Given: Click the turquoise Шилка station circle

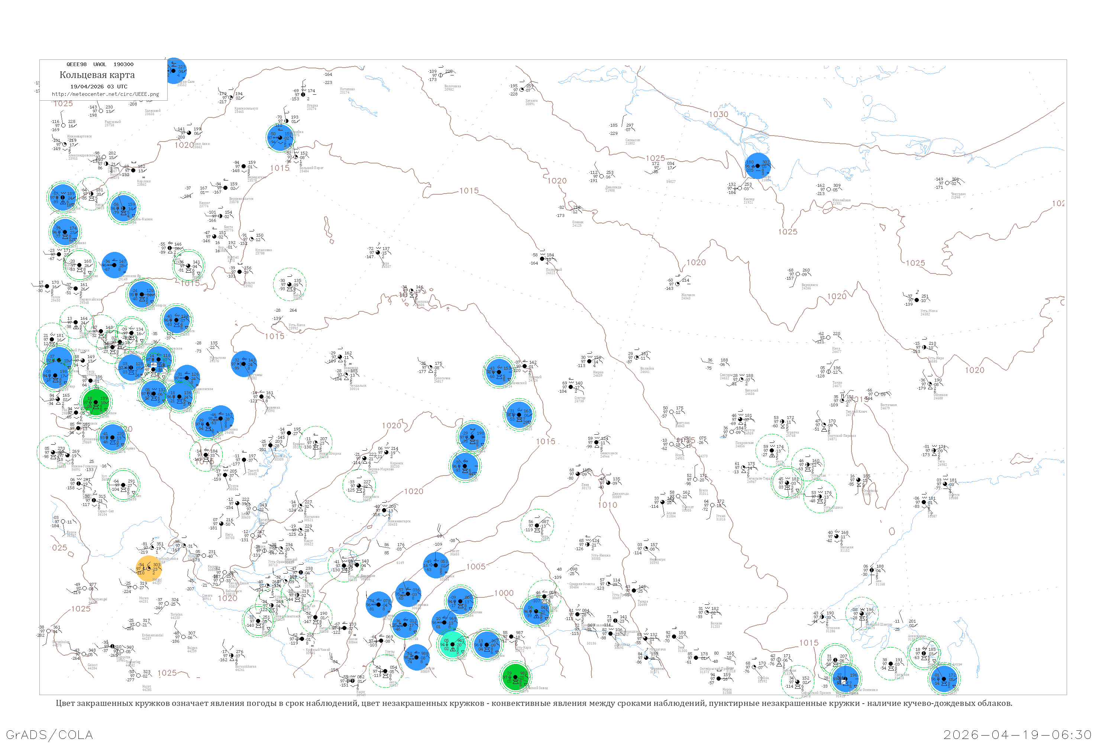Looking at the screenshot, I should pos(452,645).
